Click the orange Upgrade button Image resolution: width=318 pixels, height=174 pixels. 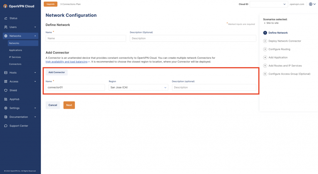(51, 4)
